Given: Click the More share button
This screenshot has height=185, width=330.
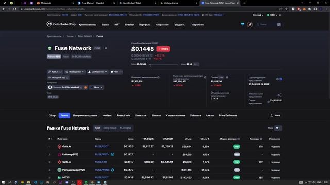Looking at the screenshot, I should (275, 115).
